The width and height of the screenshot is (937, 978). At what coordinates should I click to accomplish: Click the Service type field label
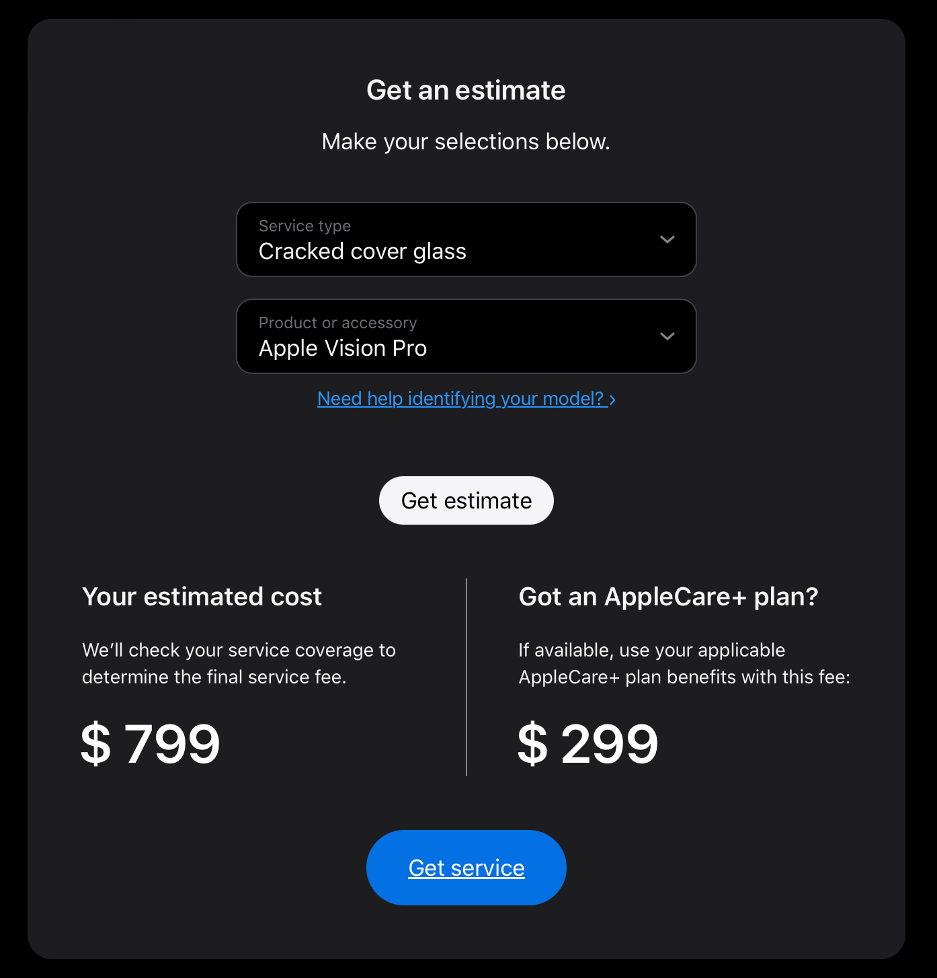[304, 226]
